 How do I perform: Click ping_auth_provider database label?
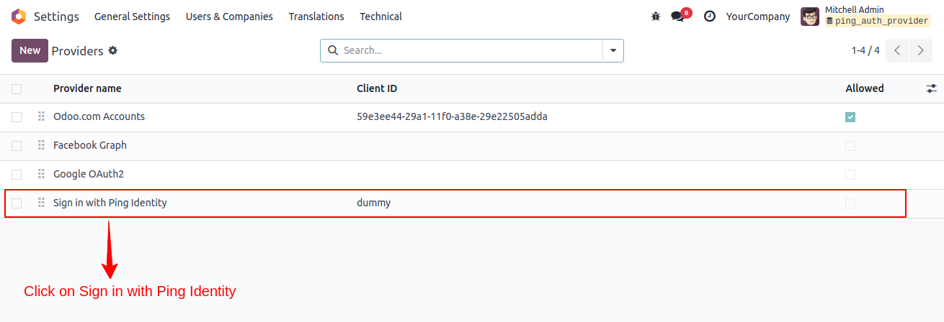pos(877,22)
